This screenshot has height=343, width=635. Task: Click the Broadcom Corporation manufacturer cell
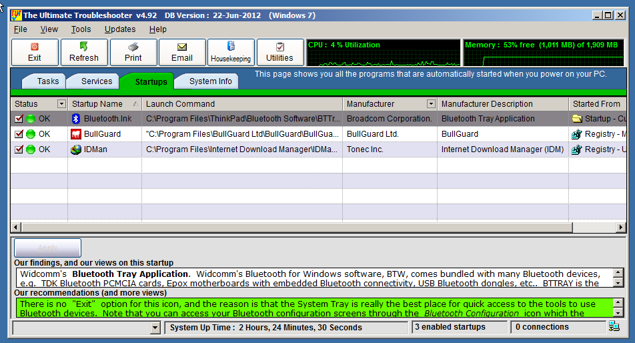[x=390, y=119]
